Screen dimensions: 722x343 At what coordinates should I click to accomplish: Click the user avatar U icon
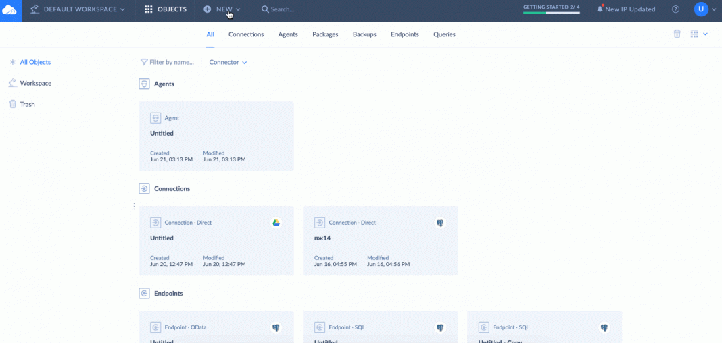(x=701, y=9)
